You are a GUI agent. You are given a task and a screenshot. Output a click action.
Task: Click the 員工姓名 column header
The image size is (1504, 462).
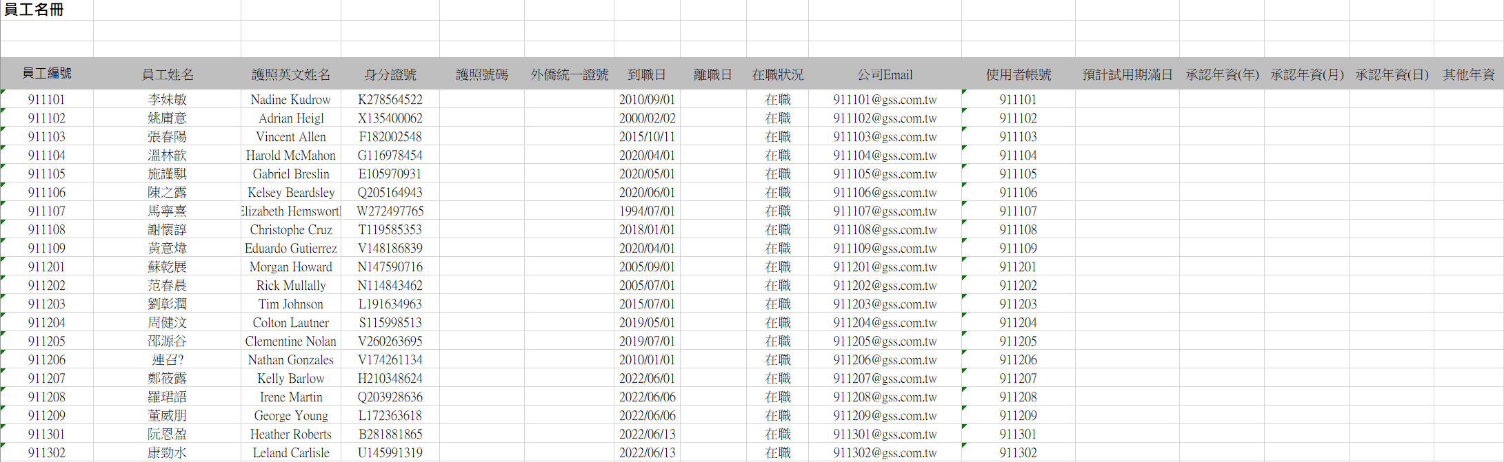(x=167, y=74)
